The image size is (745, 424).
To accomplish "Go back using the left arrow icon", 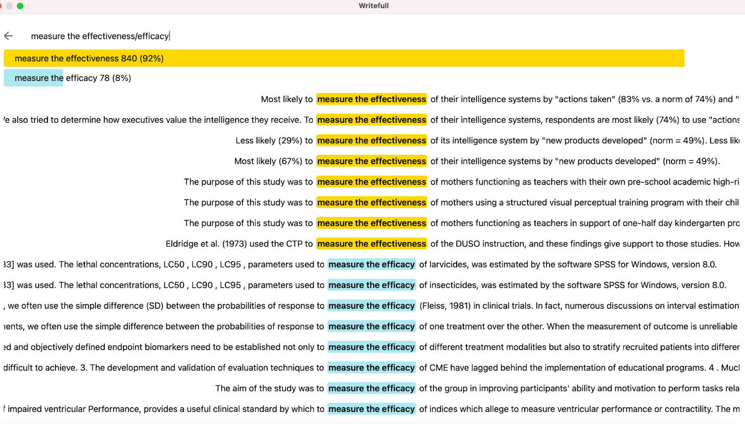I will click(x=8, y=36).
